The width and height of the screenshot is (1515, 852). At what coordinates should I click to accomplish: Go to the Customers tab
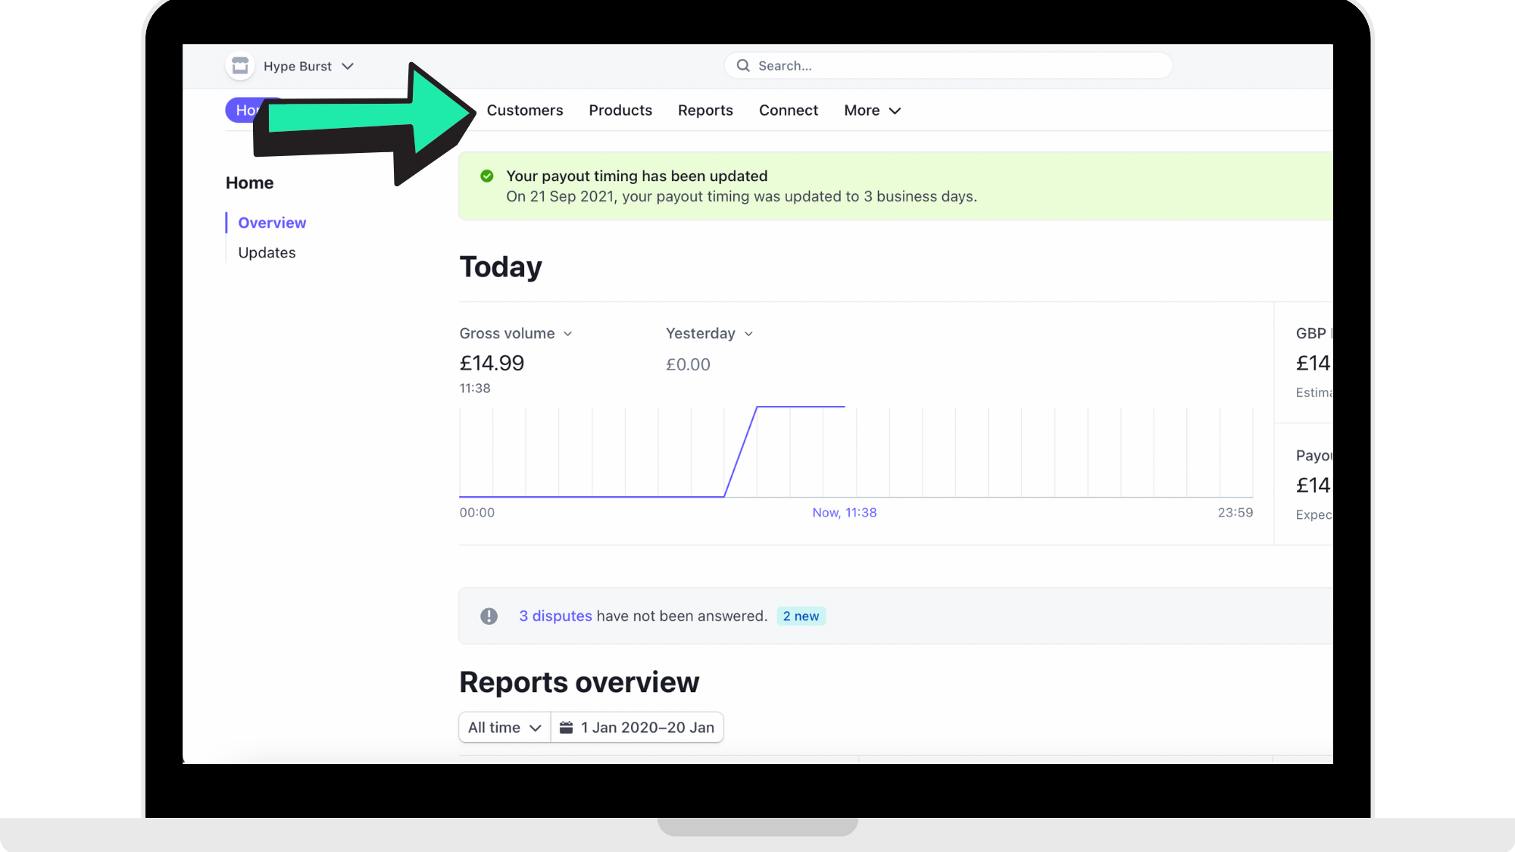click(x=525, y=111)
